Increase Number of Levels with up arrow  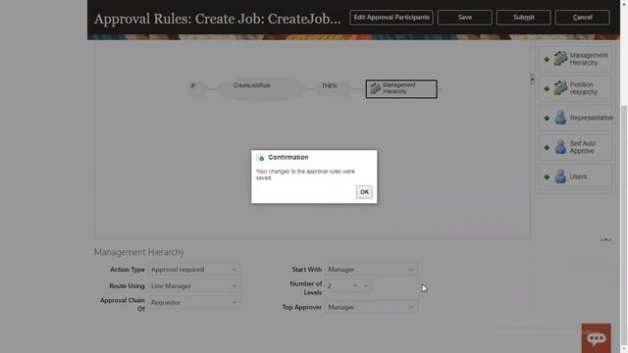(x=355, y=285)
